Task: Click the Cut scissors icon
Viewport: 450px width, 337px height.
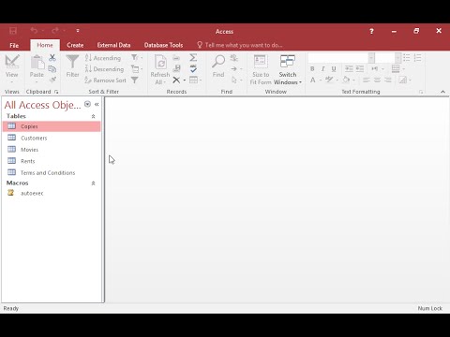Action: 52,58
